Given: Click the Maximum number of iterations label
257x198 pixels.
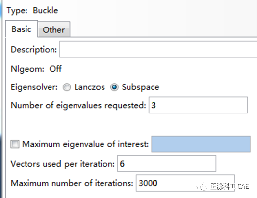Looking at the screenshot, I should click(72, 183).
